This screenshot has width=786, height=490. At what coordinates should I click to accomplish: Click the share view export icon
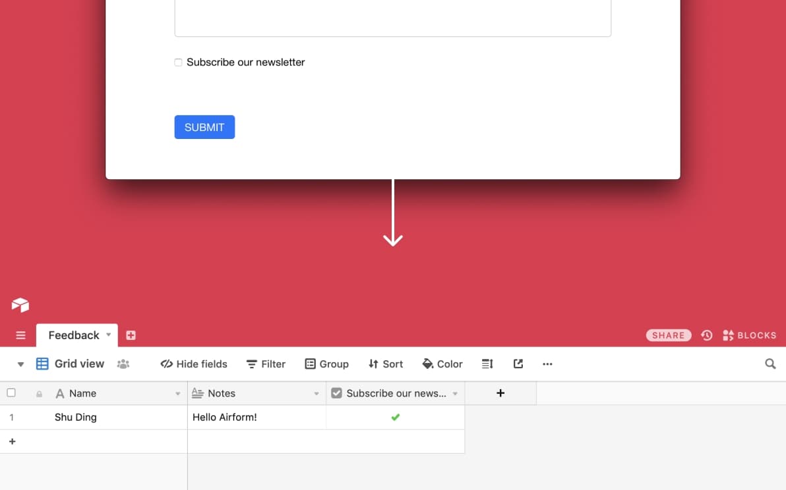(518, 364)
